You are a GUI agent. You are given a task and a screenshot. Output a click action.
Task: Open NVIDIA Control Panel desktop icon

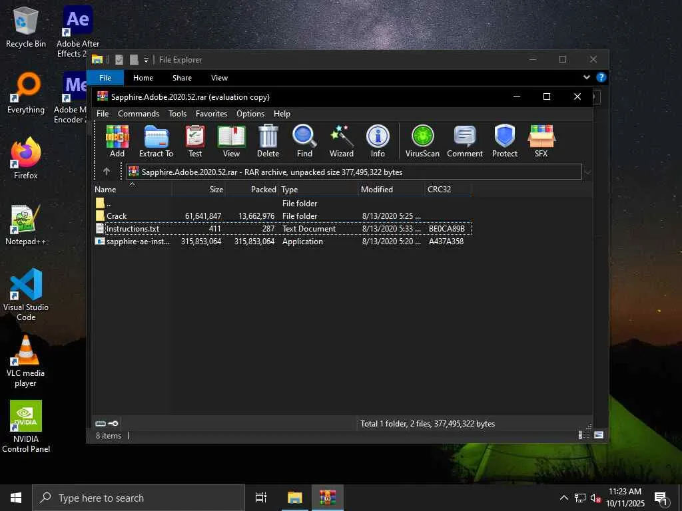[x=26, y=426]
